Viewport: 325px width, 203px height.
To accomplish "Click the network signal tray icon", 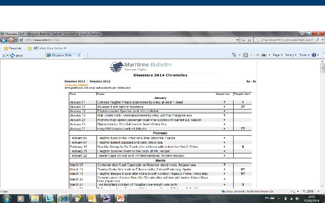I will [x=291, y=198].
